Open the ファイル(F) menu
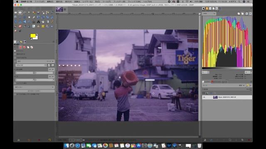This screenshot has width=266, height=149. click(x=39, y=2)
